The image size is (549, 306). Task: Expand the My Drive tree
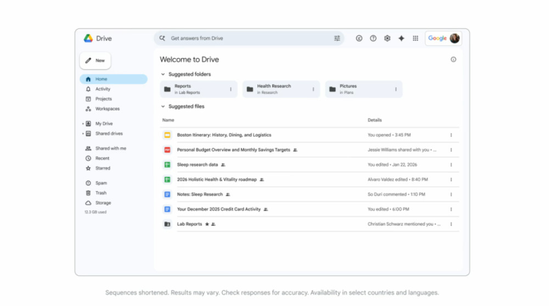click(x=83, y=124)
